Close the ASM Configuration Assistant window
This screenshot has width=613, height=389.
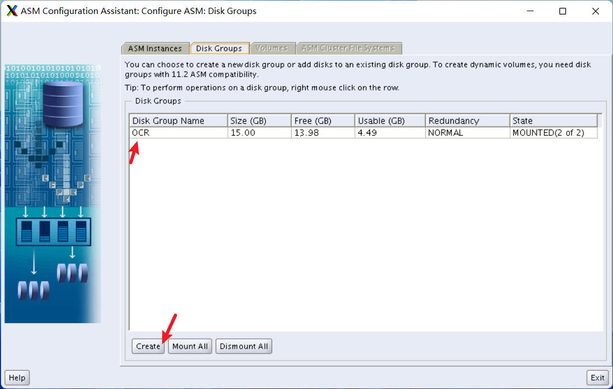(596, 11)
